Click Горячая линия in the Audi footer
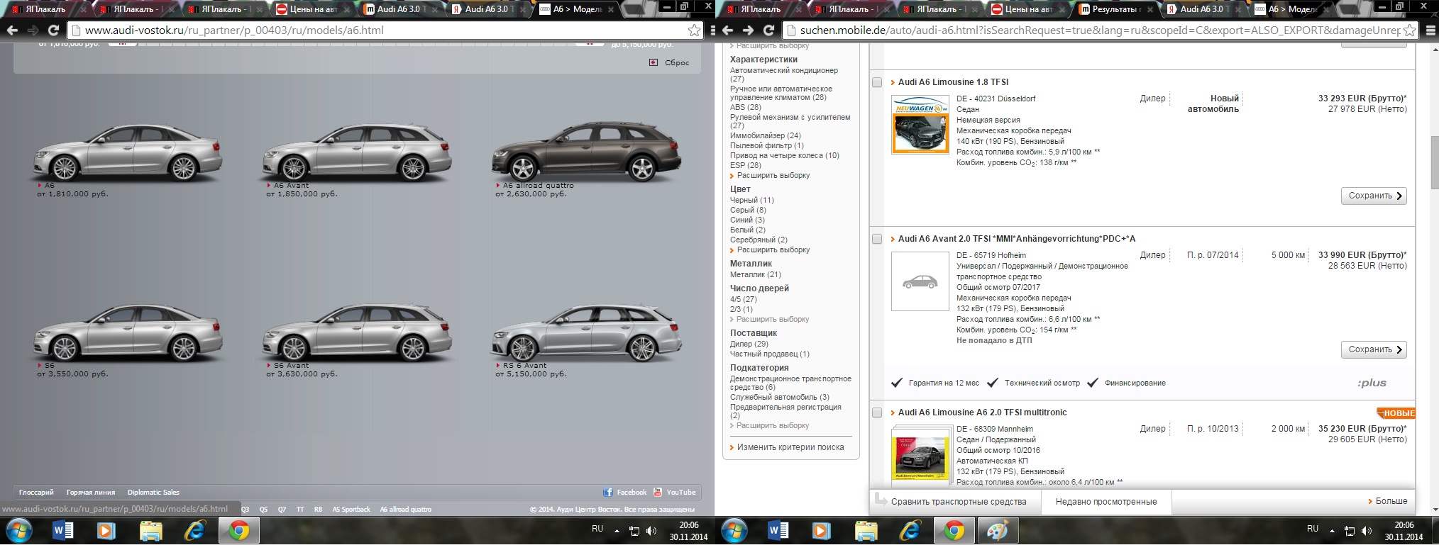The width and height of the screenshot is (1439, 550). tap(91, 492)
